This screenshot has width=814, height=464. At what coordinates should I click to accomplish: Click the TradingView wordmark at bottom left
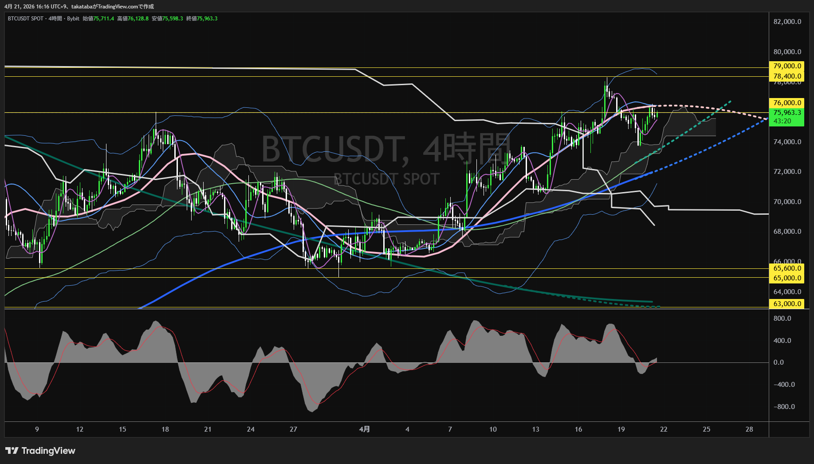48,451
